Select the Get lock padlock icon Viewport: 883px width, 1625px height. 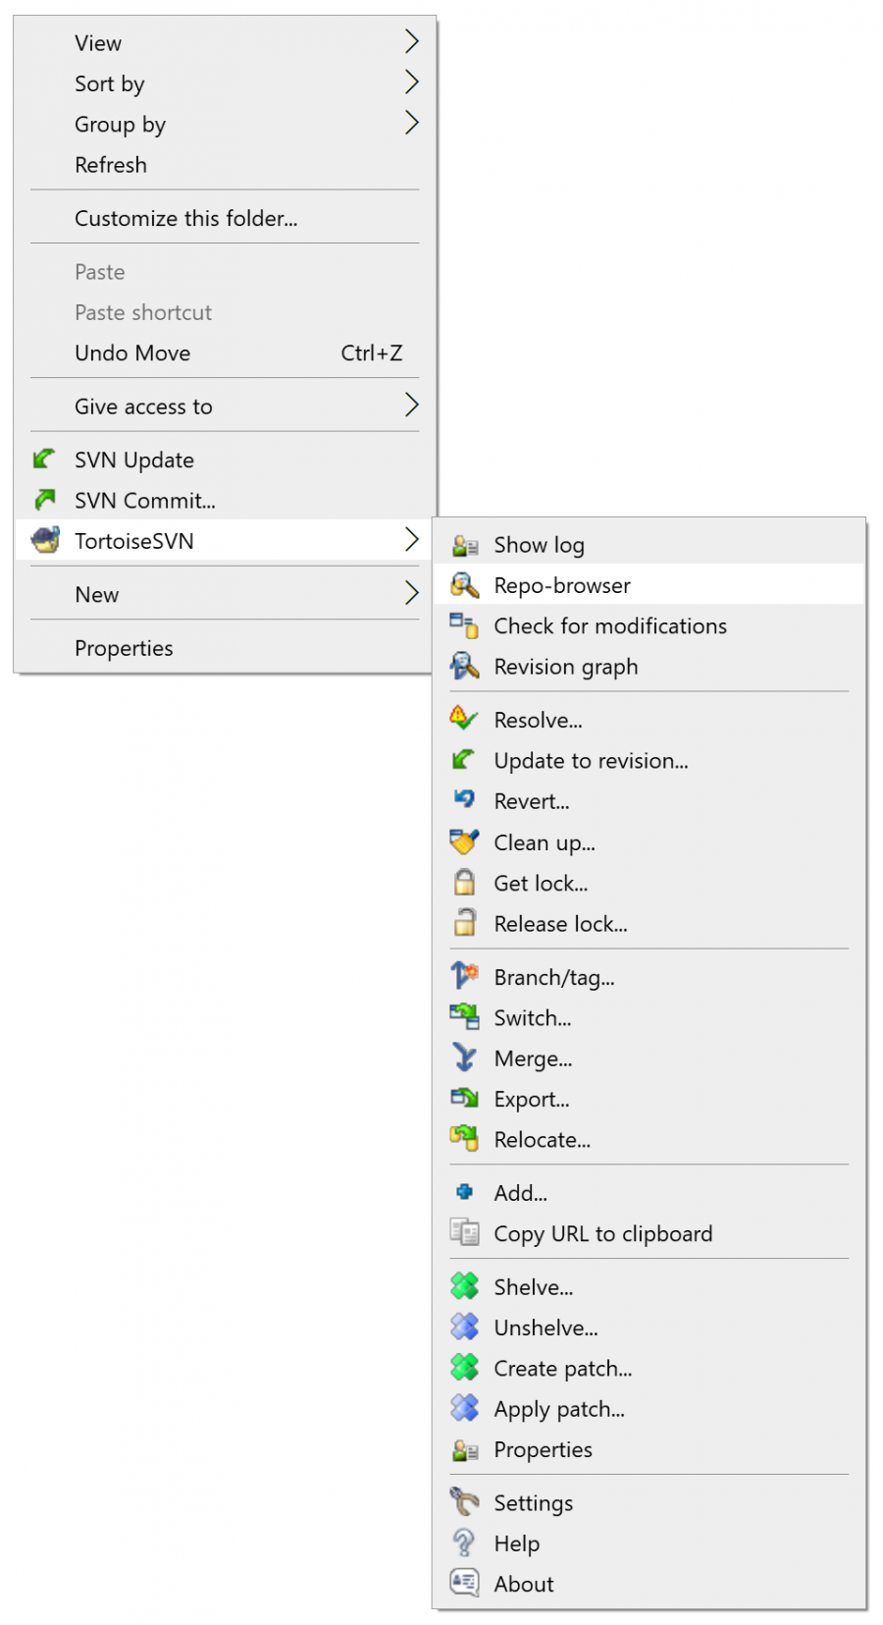(x=463, y=883)
